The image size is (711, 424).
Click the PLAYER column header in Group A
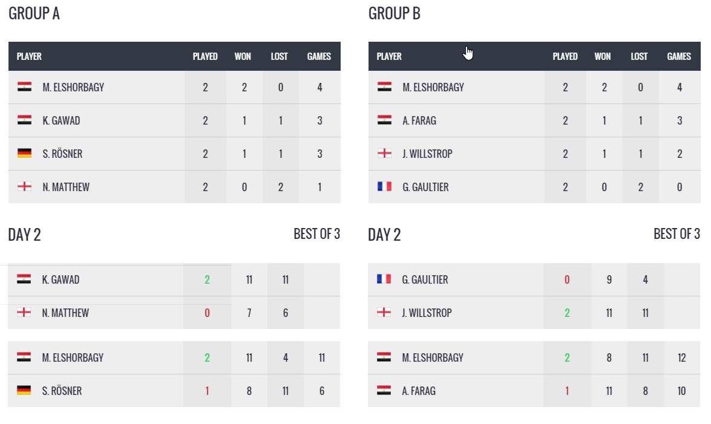[29, 56]
